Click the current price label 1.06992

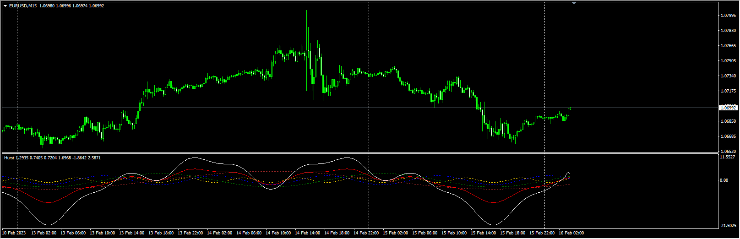point(728,108)
